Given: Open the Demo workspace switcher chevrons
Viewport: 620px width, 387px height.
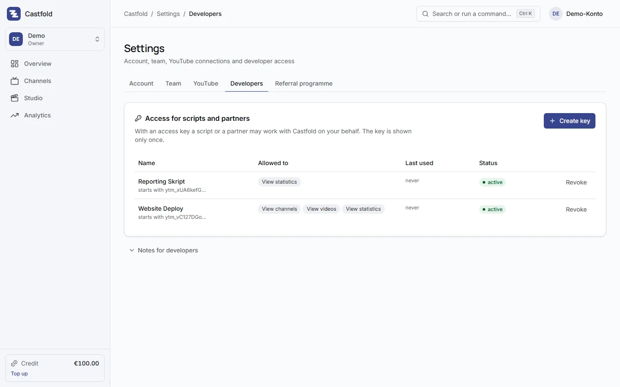Looking at the screenshot, I should click(97, 39).
